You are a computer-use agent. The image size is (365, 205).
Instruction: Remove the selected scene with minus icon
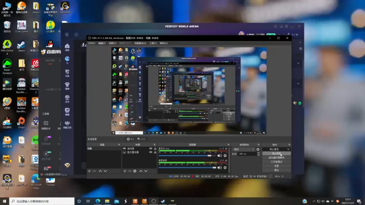(94, 171)
